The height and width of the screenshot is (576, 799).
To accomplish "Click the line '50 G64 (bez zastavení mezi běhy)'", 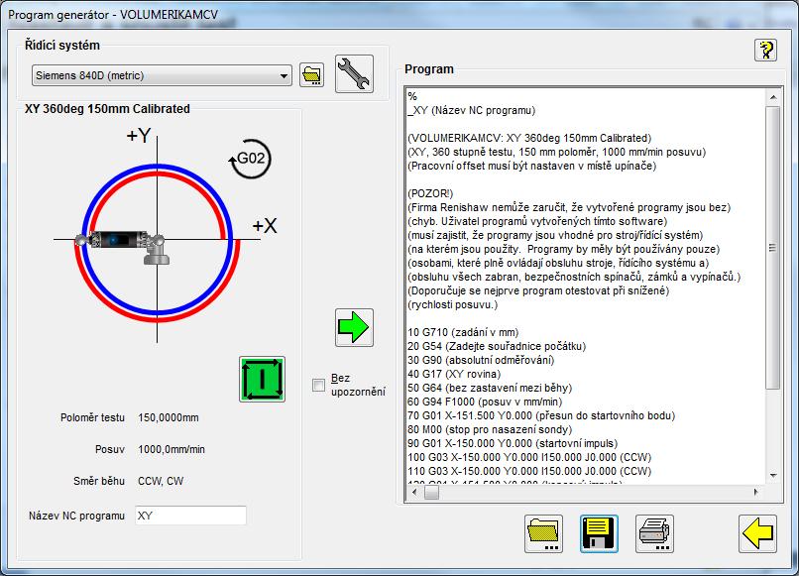I will point(490,388).
